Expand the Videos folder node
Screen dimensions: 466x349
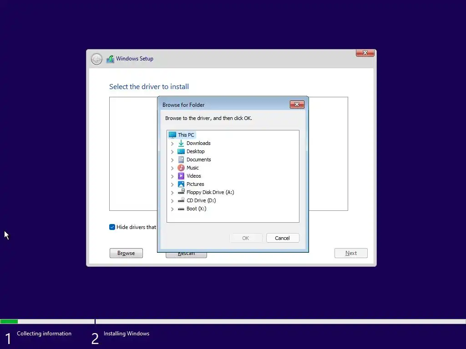(172, 176)
